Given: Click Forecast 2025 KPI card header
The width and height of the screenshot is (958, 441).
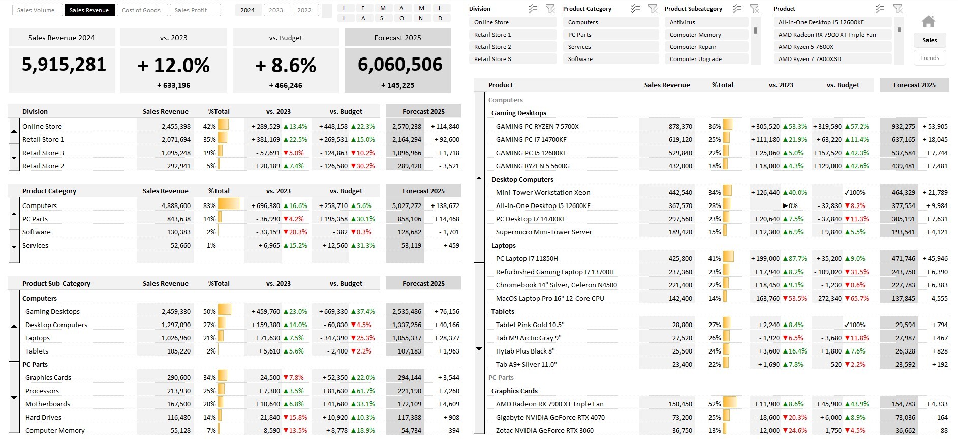Looking at the screenshot, I should [397, 38].
